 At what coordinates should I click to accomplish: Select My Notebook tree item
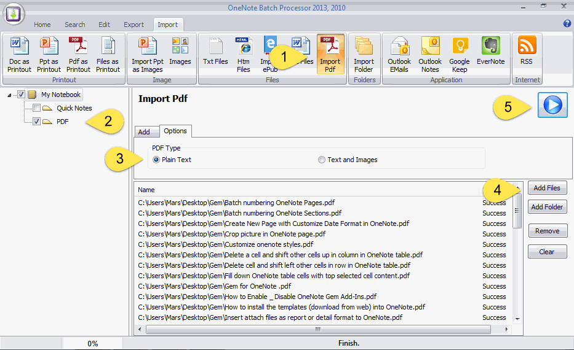[x=60, y=95]
